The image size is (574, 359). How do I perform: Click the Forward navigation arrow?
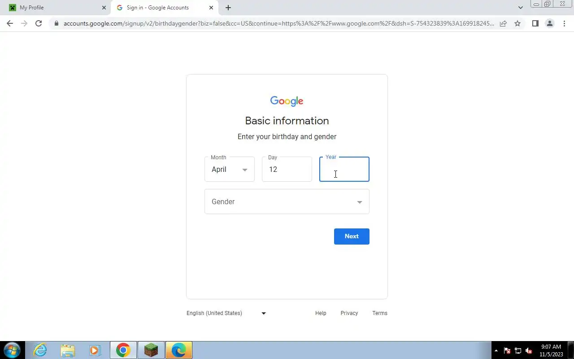pos(24,23)
